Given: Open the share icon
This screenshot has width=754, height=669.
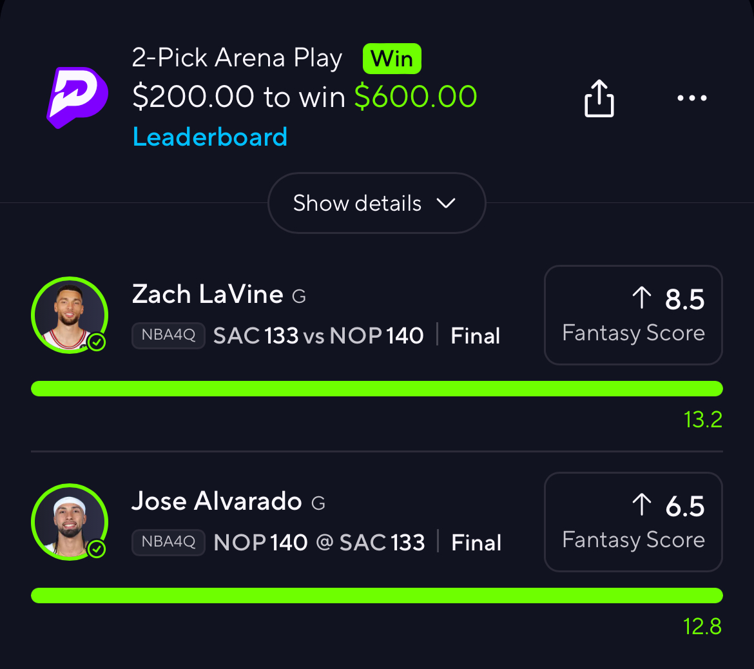Looking at the screenshot, I should [599, 99].
